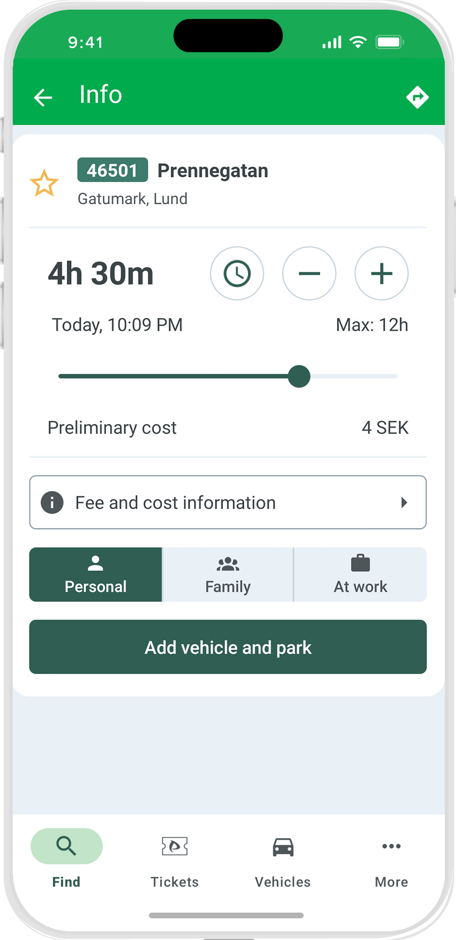Click the 4h 30m duration text
The height and width of the screenshot is (940, 456).
[101, 274]
